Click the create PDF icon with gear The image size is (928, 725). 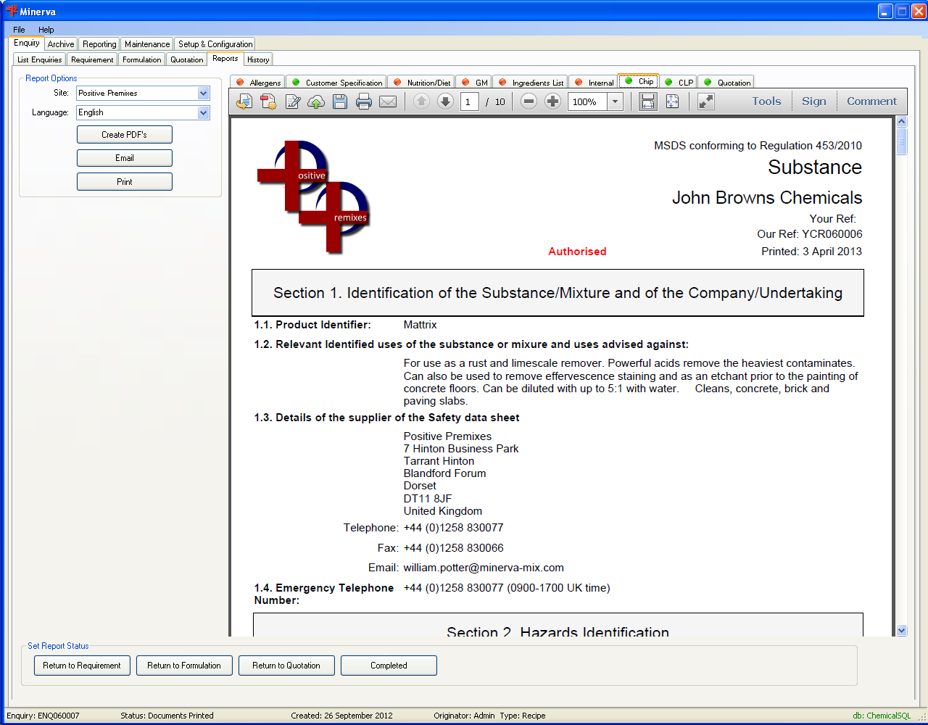(268, 101)
